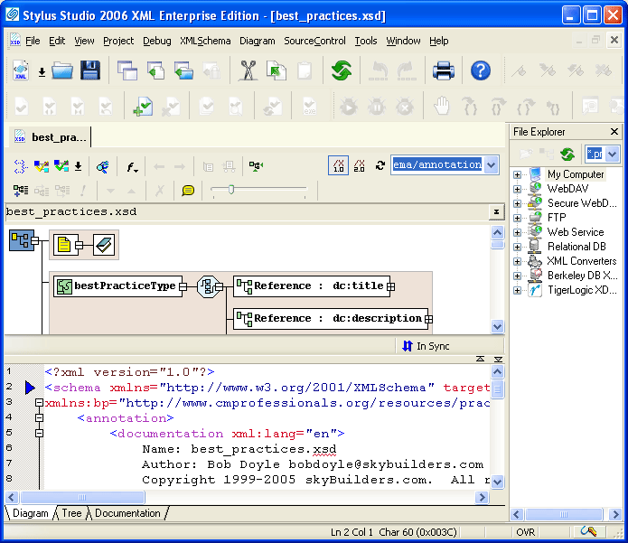Toggle XPath 1.0 mode button
This screenshot has height=543, width=628.
[339, 165]
